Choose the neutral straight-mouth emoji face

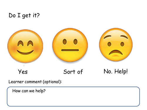[x=70, y=45]
